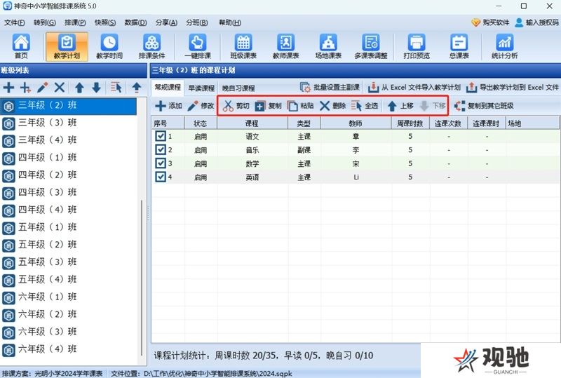Image resolution: width=561 pixels, height=378 pixels.
Task: Select class 五年级（2）班 in the list
Action: click(68, 245)
